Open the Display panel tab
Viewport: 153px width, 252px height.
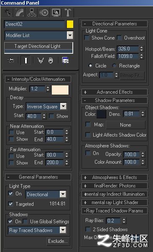[56, 12]
